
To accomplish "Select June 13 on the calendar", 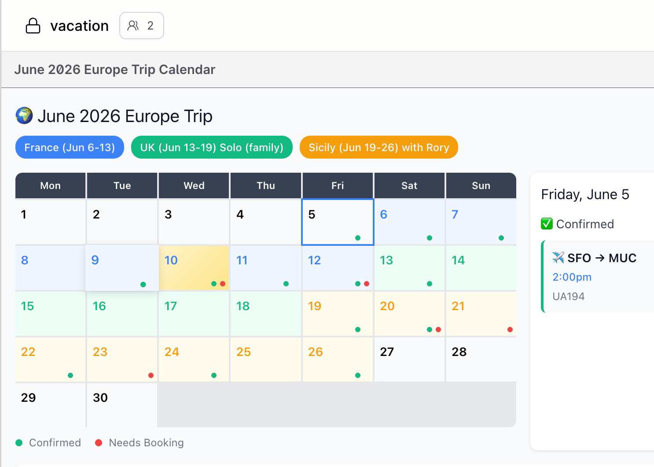I will pyautogui.click(x=409, y=268).
